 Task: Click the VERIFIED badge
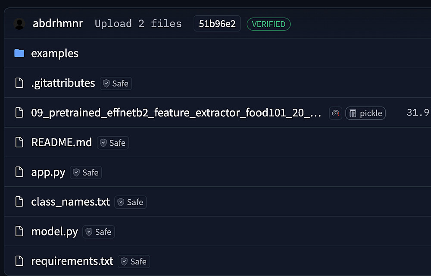[x=269, y=24]
